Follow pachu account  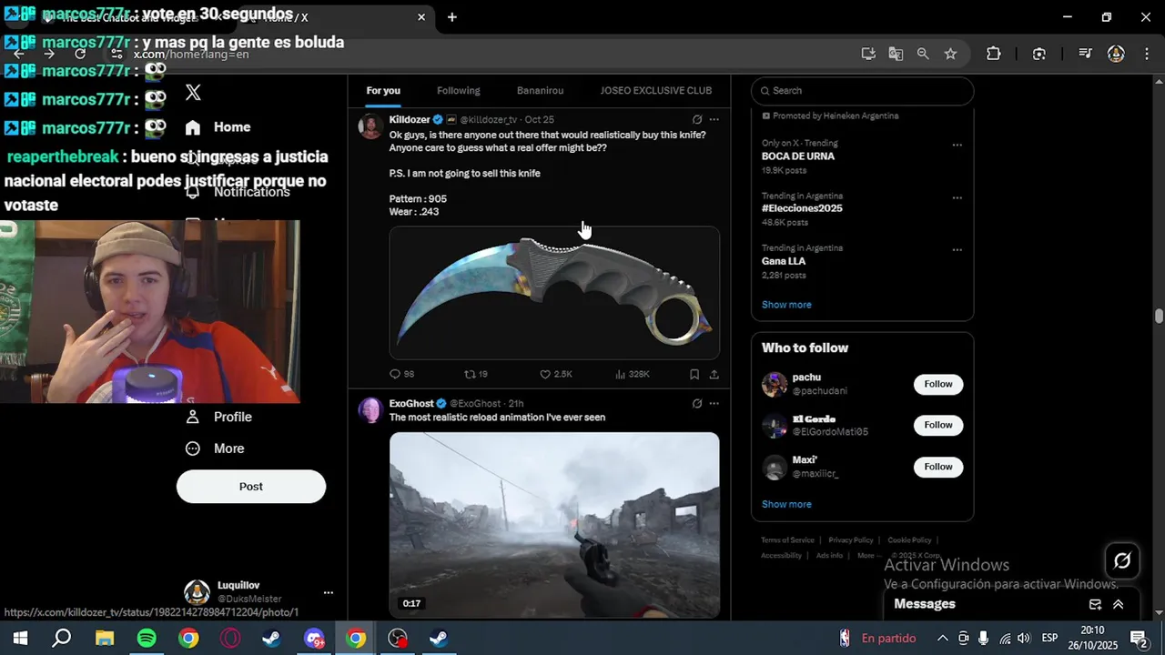(938, 384)
